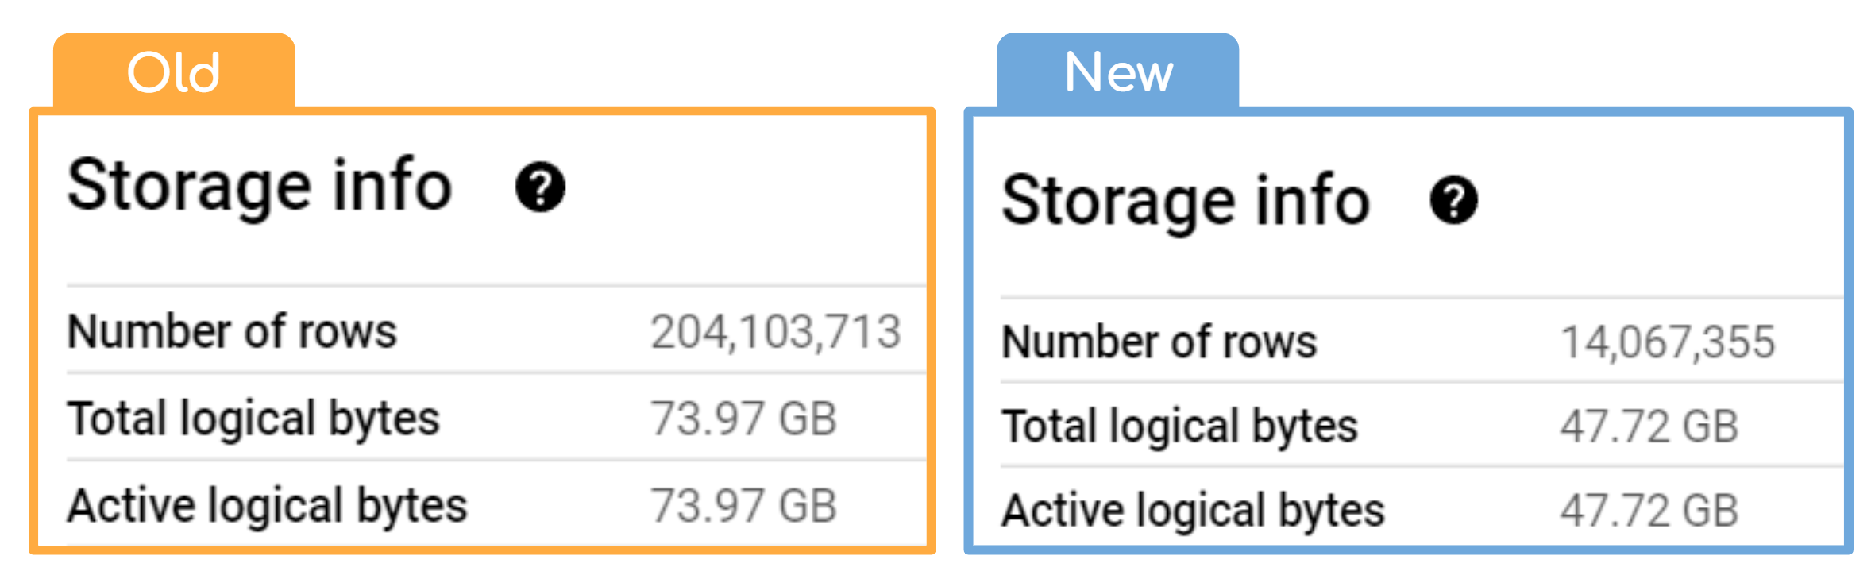The height and width of the screenshot is (575, 1875).
Task: Click the Storage info heading in the New panel
Action: (x=1186, y=201)
